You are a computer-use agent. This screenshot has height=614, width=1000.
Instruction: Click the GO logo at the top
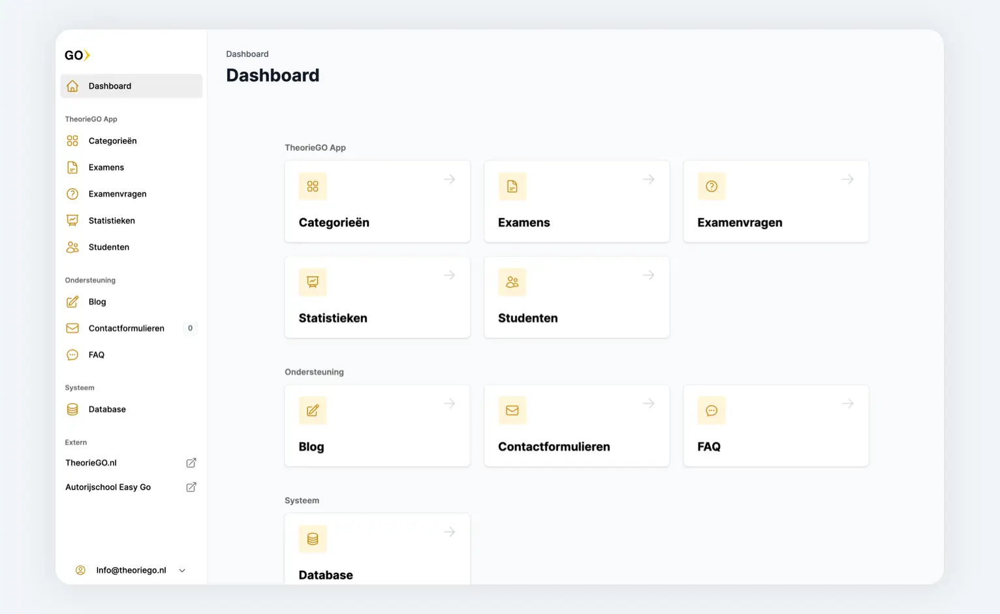[76, 55]
